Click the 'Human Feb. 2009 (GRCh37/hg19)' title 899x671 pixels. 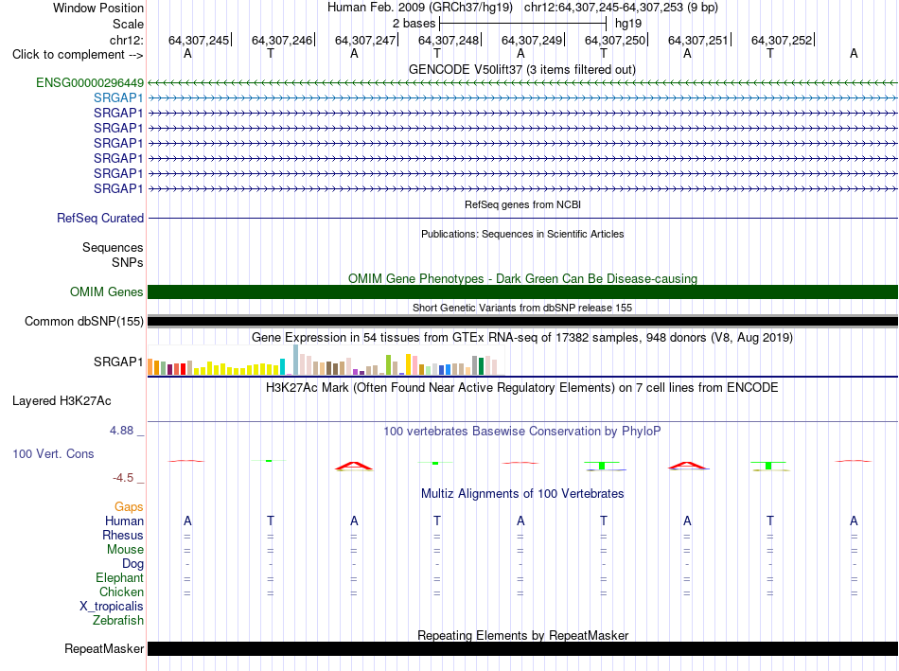click(x=419, y=8)
